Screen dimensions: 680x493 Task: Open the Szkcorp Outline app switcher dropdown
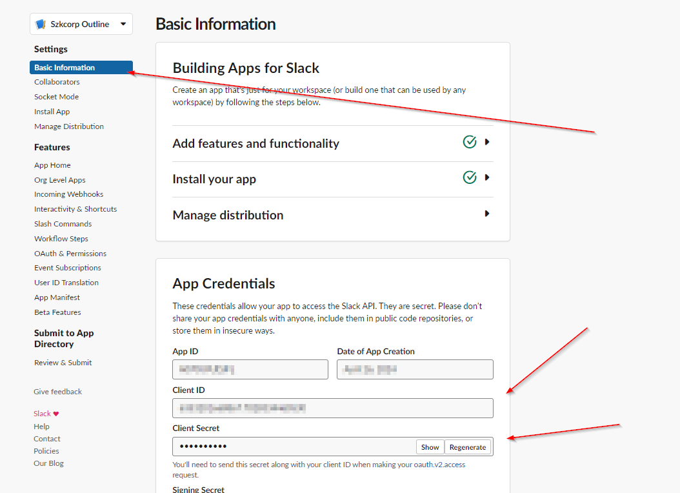[81, 25]
